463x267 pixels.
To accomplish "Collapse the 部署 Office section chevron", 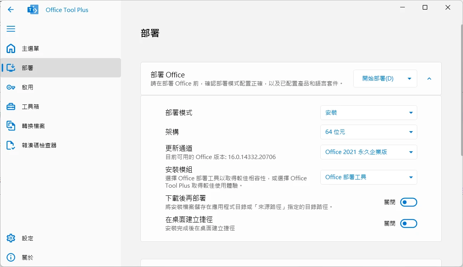I will pos(429,79).
